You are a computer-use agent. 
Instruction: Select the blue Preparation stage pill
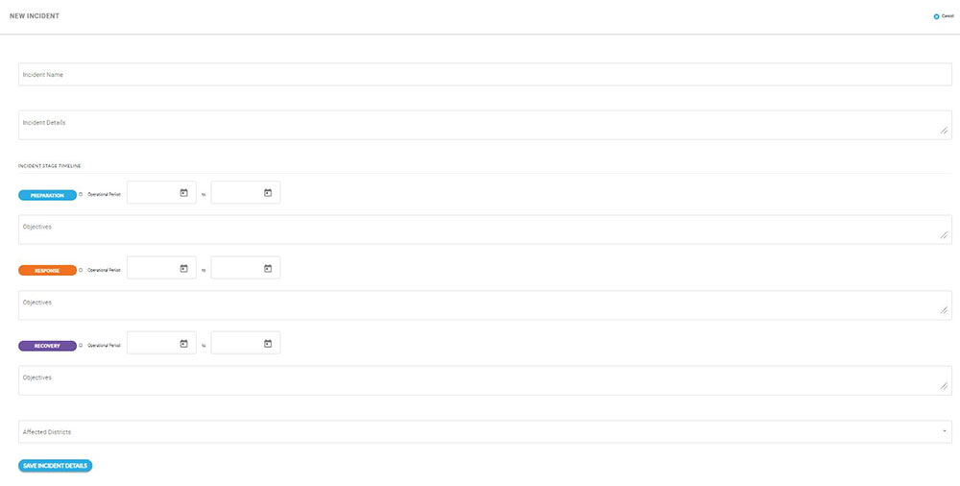(47, 195)
